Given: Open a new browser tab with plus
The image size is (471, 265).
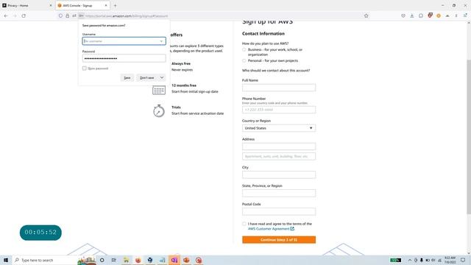Looking at the screenshot, I should pyautogui.click(x=115, y=5).
